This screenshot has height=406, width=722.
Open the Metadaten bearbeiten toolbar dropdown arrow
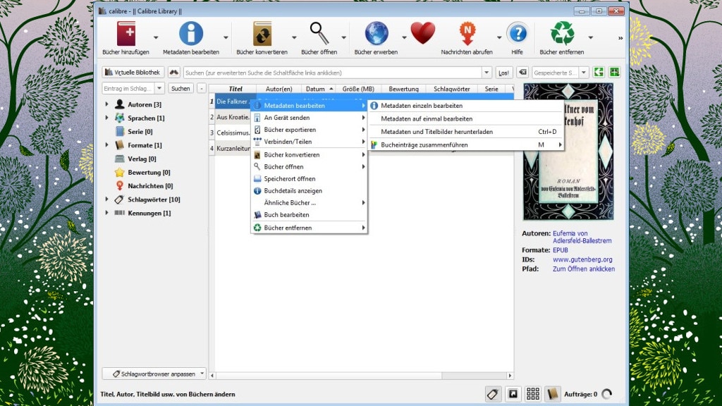tap(226, 37)
